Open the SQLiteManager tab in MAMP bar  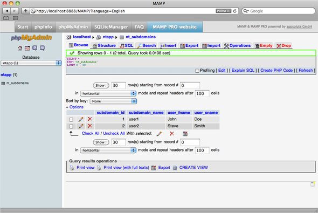pyautogui.click(x=111, y=27)
